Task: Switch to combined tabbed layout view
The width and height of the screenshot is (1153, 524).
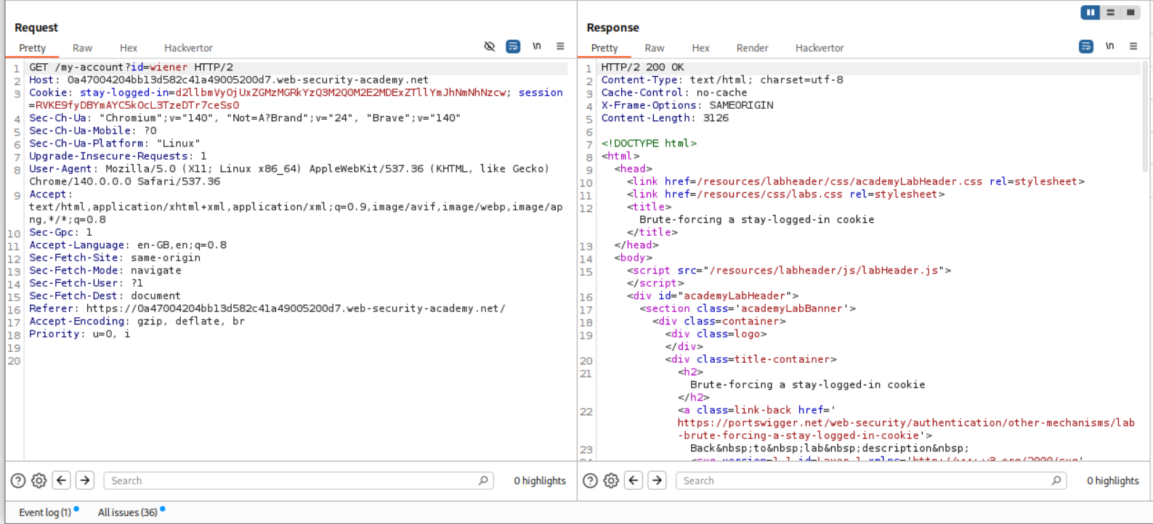Action: click(1130, 12)
